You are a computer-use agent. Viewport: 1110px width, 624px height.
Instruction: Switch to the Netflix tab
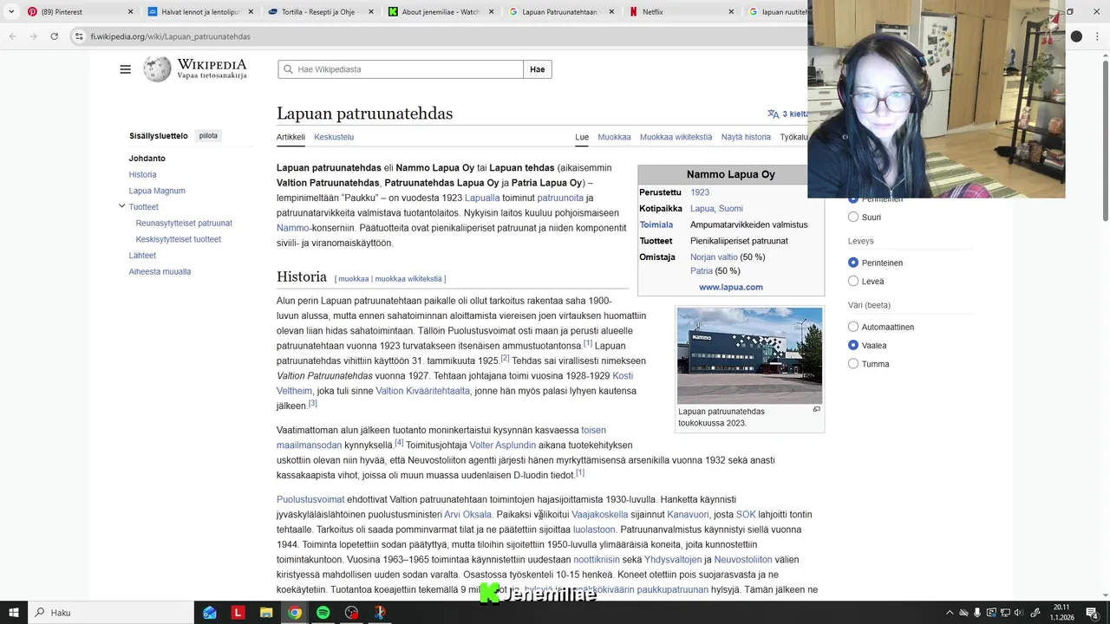click(x=682, y=12)
